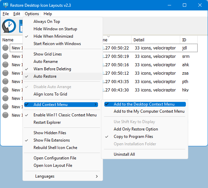Uncheck Copy to Program Files

tap(145, 137)
